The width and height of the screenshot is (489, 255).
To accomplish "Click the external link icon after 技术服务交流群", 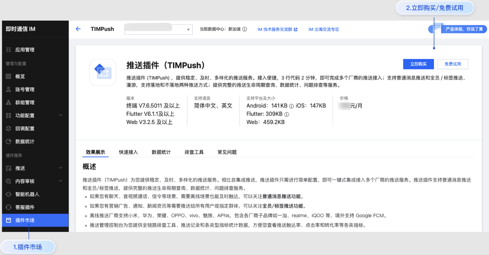I will [296, 29].
